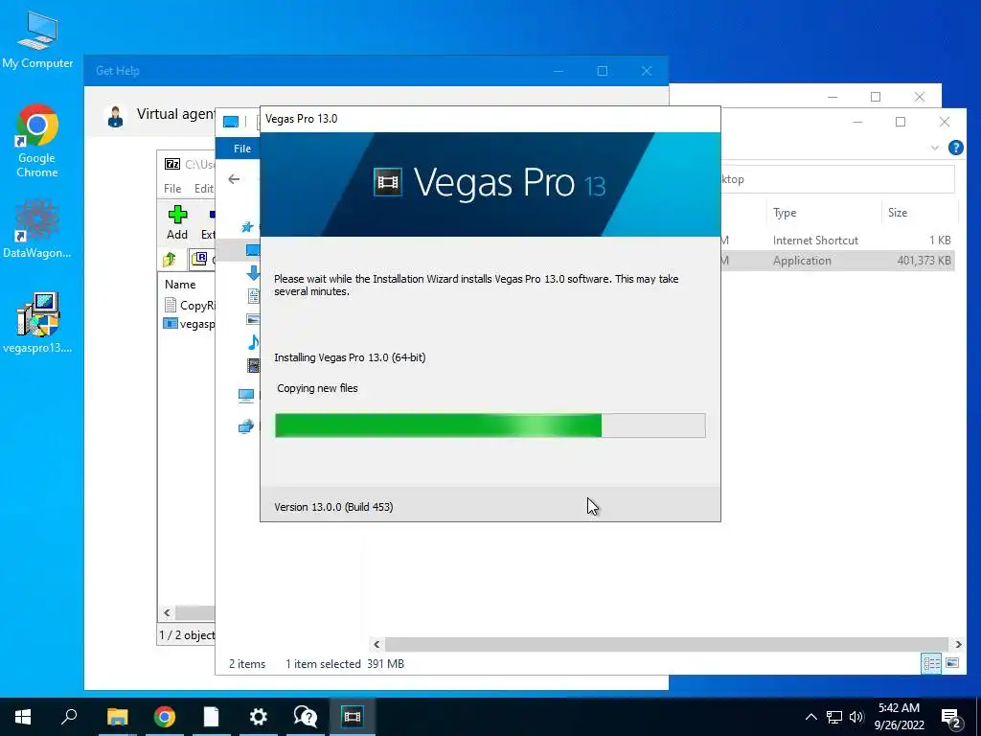Click 7-Zip horizontal scrollbar left arrow
Image resolution: width=981 pixels, height=736 pixels.
pos(167,612)
